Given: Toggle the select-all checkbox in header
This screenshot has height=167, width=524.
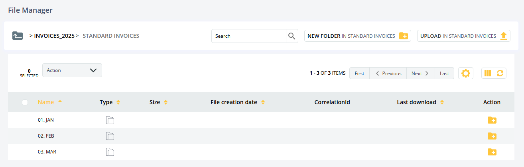Looking at the screenshot, I should click(25, 102).
